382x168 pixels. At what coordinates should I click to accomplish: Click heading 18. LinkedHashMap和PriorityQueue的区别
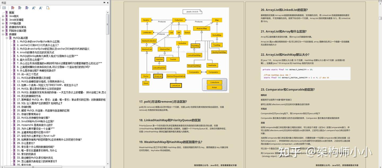170,120
